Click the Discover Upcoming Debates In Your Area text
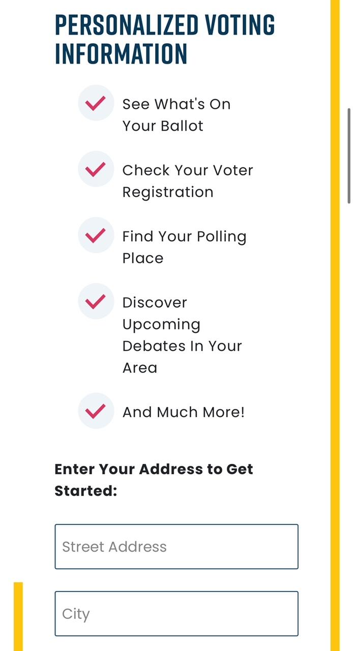The image size is (353, 651). click(182, 335)
